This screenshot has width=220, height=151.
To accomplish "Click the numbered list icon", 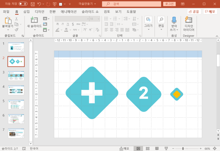I will pos(115,19).
